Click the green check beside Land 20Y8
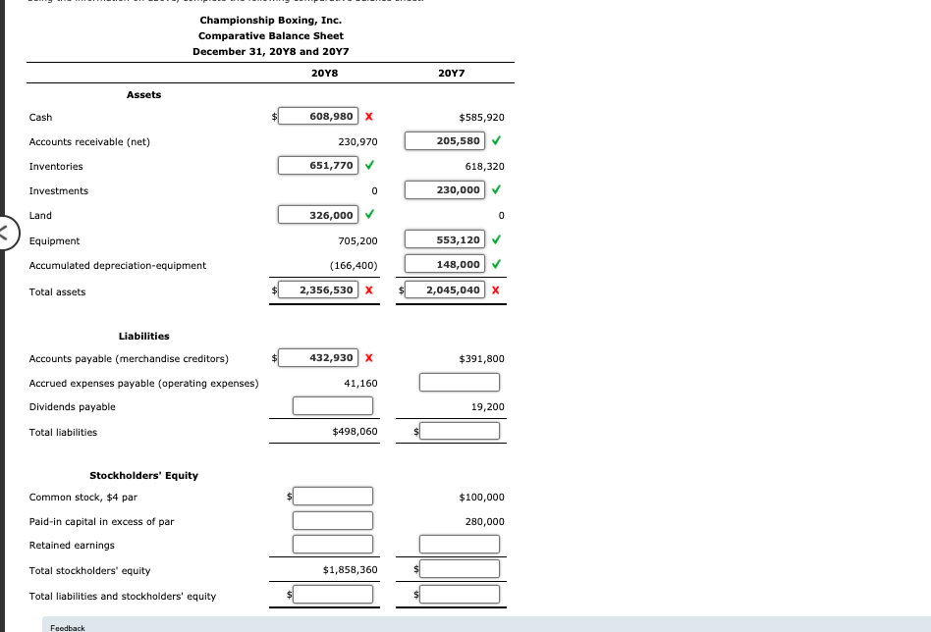 [x=369, y=214]
